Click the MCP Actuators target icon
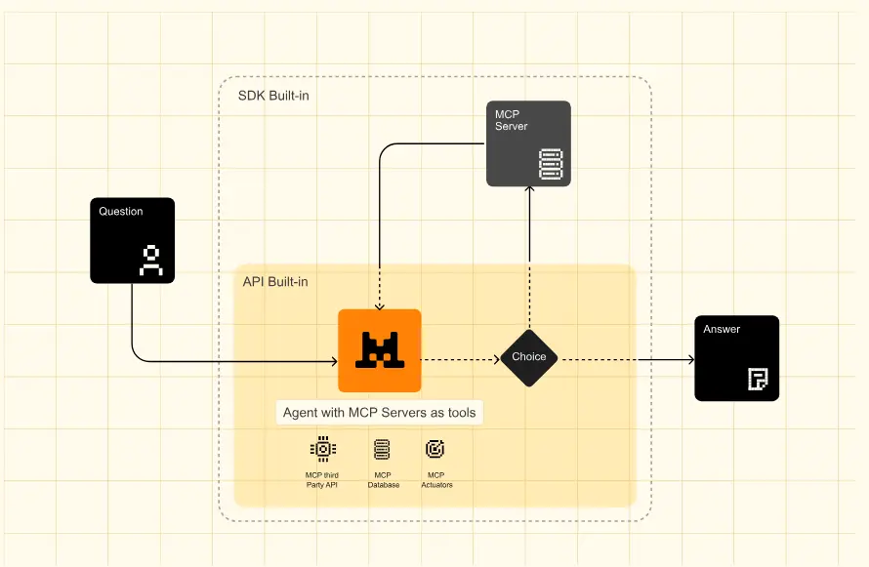869x567 pixels. tap(435, 449)
